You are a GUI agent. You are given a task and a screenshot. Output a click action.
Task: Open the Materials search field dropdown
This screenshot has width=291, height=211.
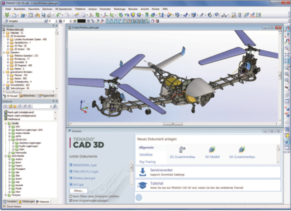(x=51, y=106)
